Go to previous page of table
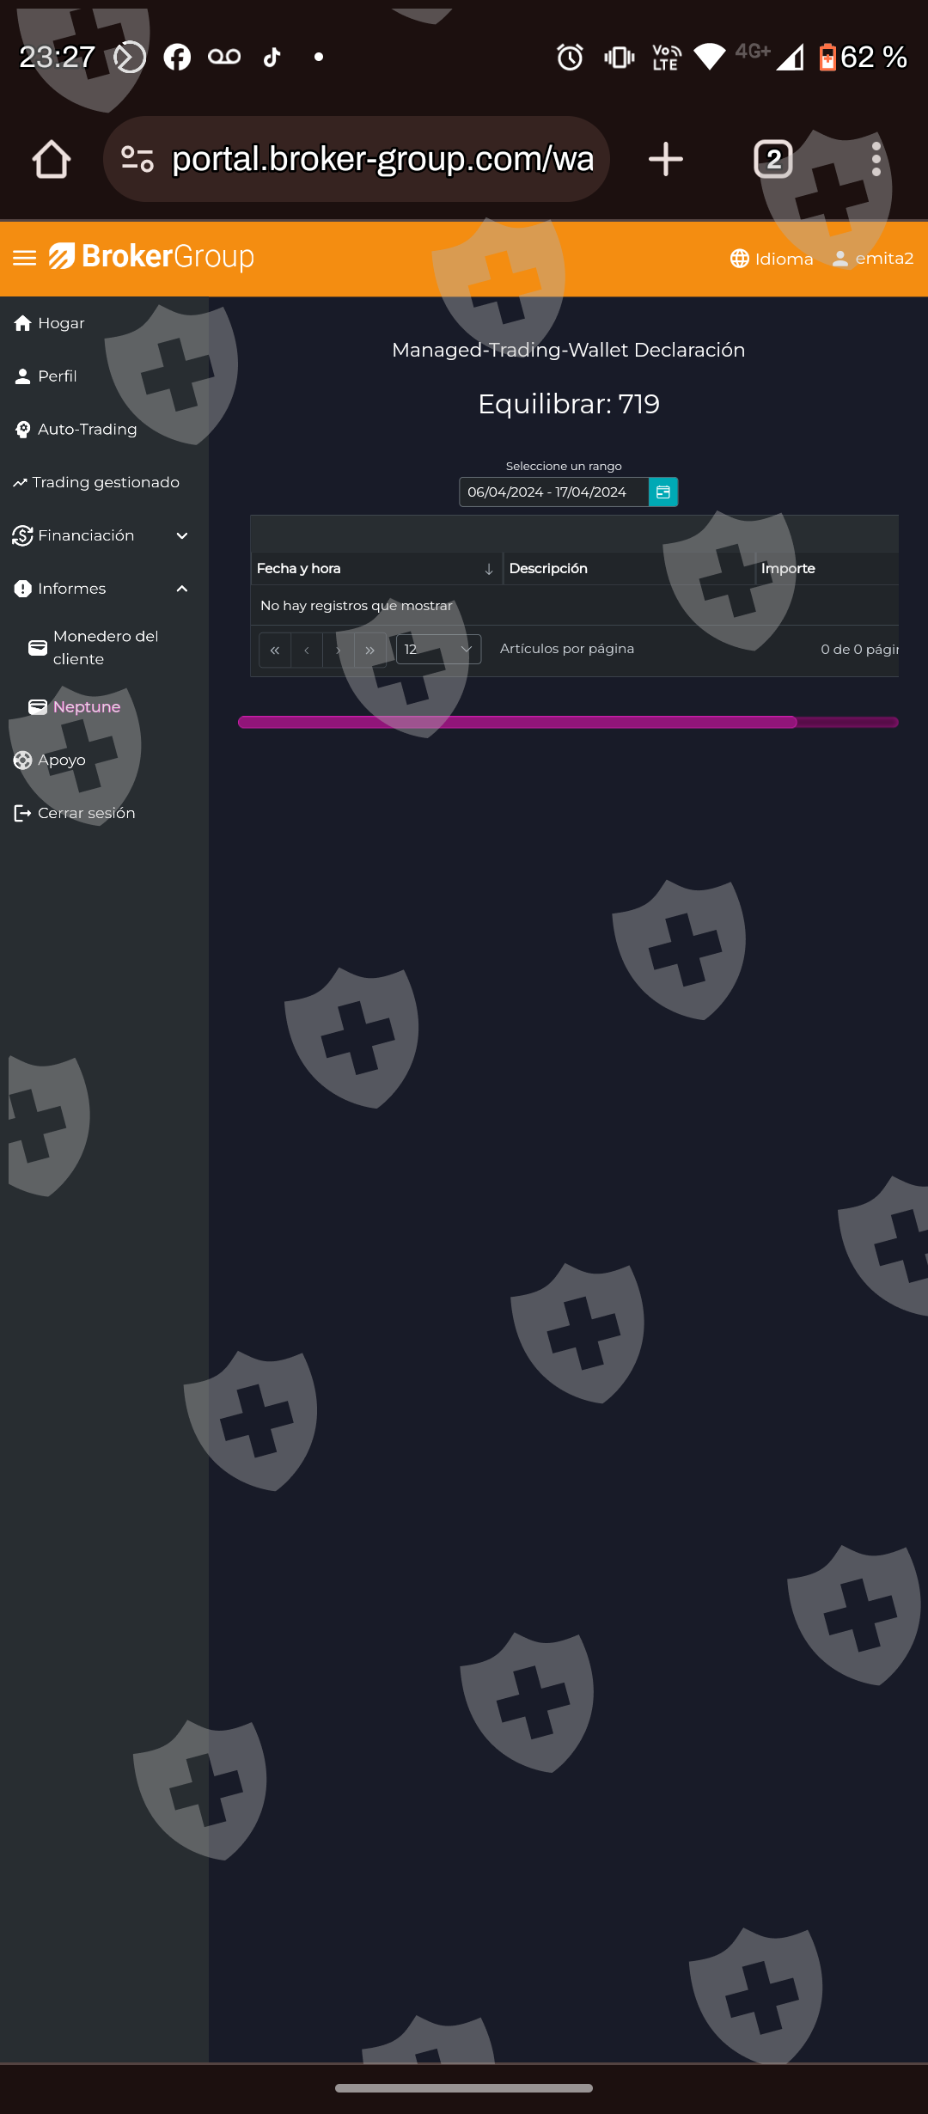928x2114 pixels. [307, 651]
